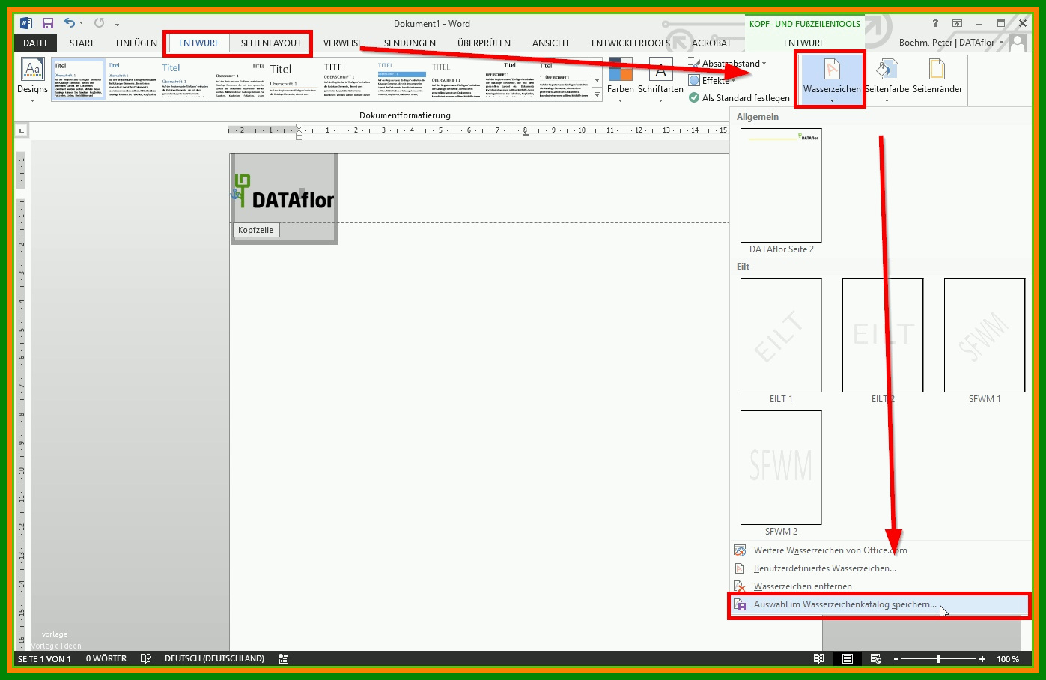This screenshot has width=1046, height=680.
Task: Switch to the EINFÜGEN ribbon tab
Action: click(136, 43)
